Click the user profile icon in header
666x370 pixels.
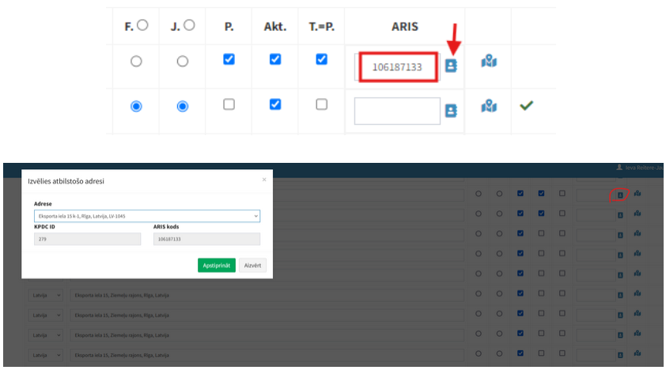pos(619,168)
